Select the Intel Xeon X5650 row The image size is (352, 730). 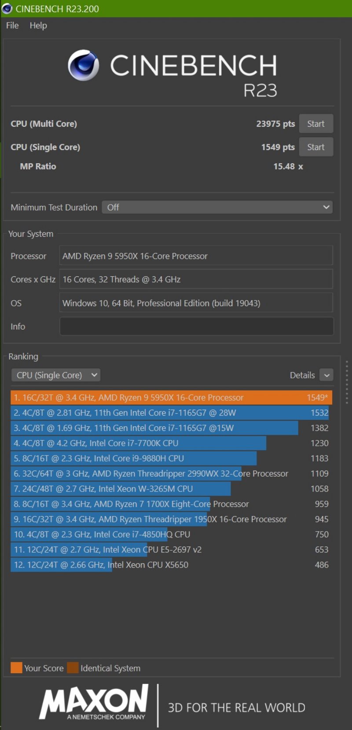pyautogui.click(x=171, y=565)
